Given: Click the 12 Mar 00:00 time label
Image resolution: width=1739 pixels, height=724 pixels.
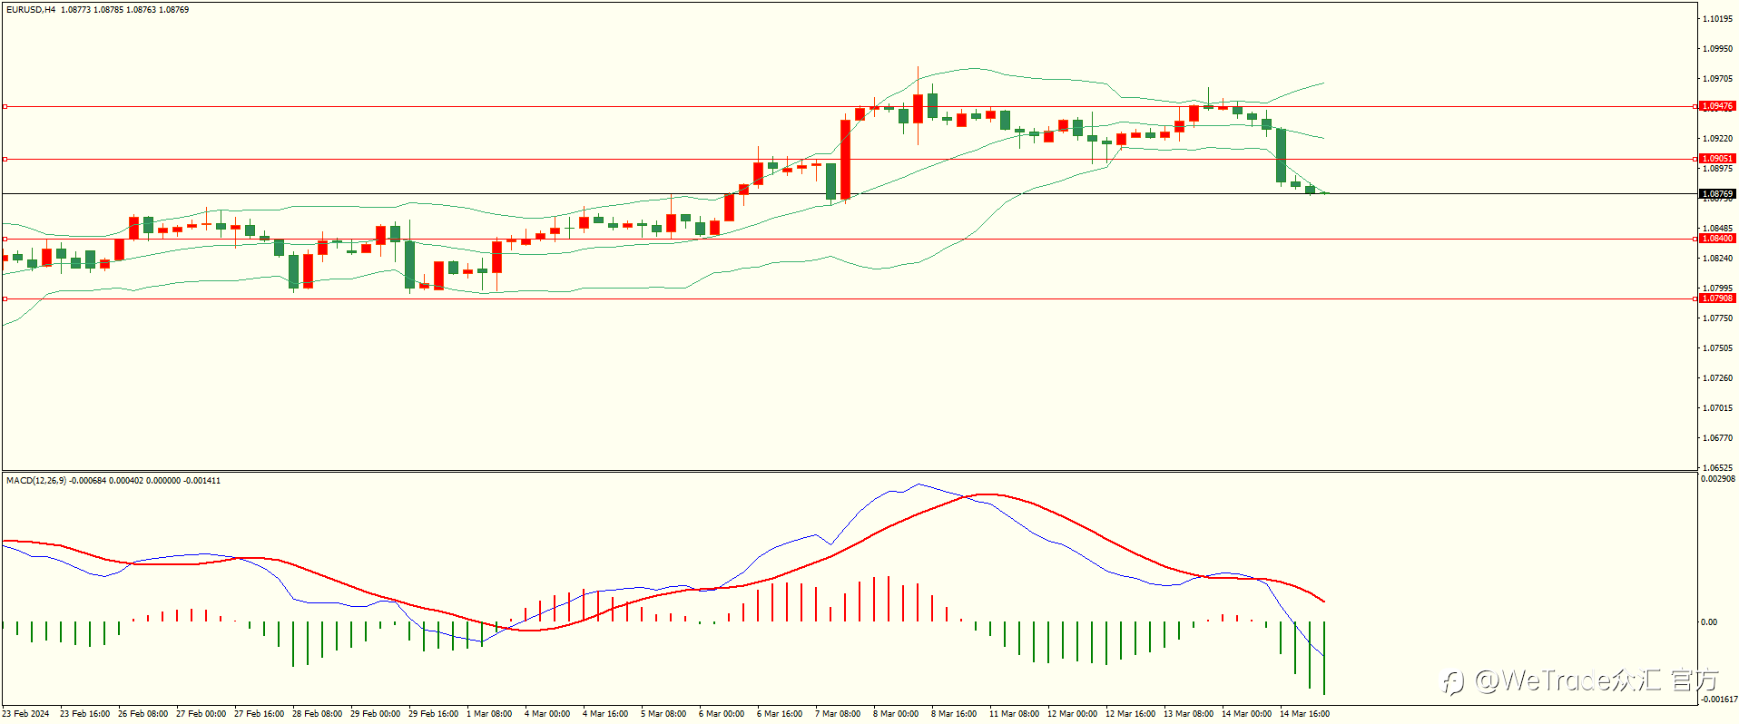Looking at the screenshot, I should [1072, 714].
